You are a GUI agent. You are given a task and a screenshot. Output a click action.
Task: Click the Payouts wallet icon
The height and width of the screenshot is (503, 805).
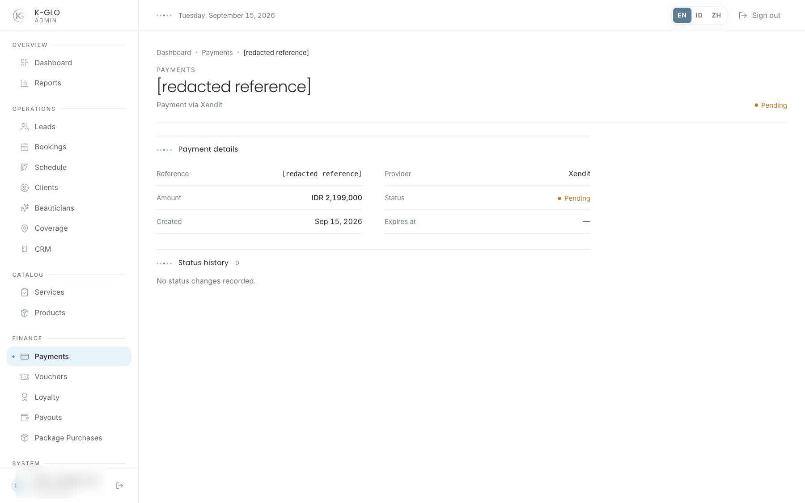25,418
